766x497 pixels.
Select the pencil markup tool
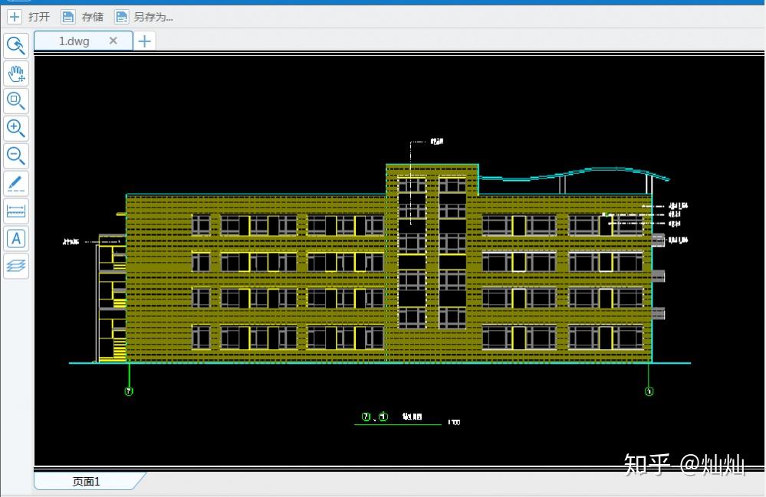(x=16, y=183)
